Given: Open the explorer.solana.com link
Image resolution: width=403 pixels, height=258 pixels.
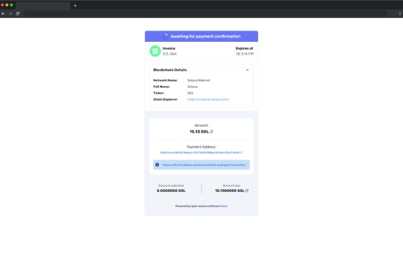Looking at the screenshot, I should pyautogui.click(x=208, y=99).
